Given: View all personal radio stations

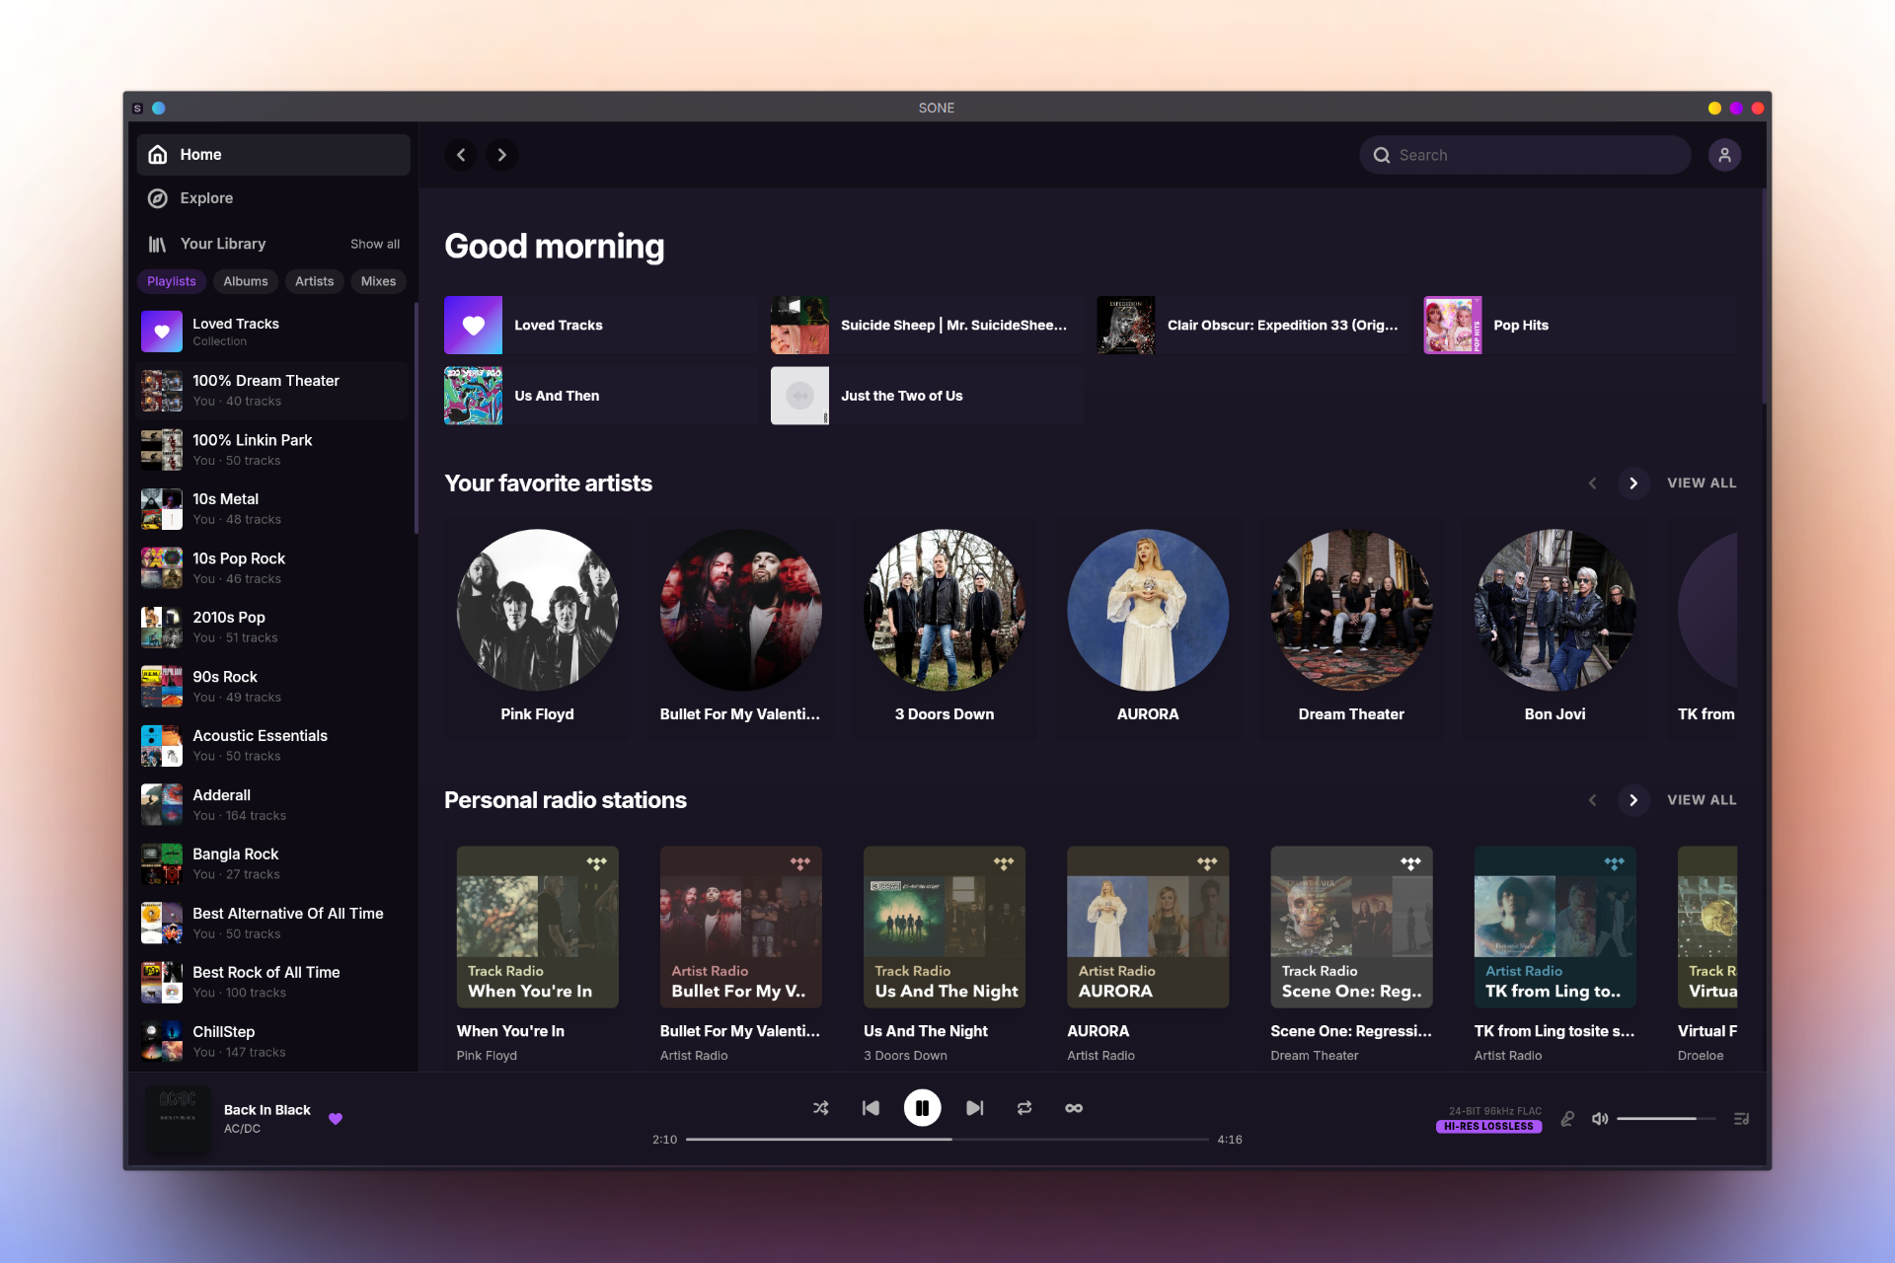Looking at the screenshot, I should pos(1702,800).
